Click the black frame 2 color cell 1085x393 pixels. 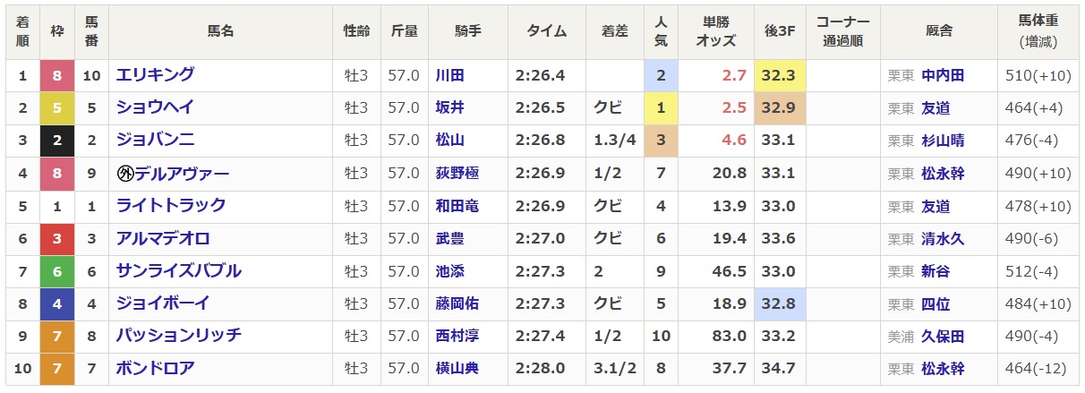click(x=57, y=141)
